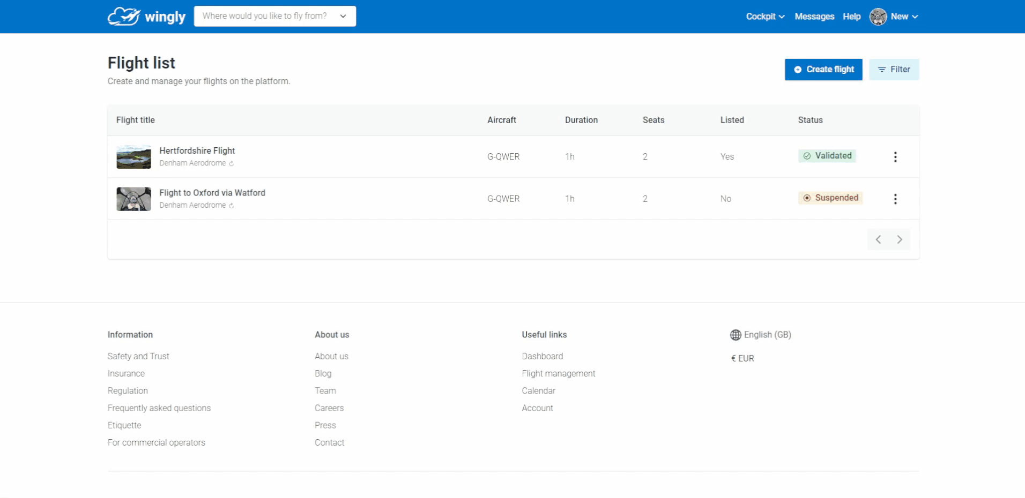Open the user profile avatar
This screenshot has width=1025, height=498.
click(878, 17)
